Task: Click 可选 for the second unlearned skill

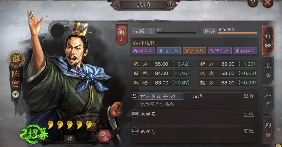Action: pyautogui.click(x=249, y=131)
